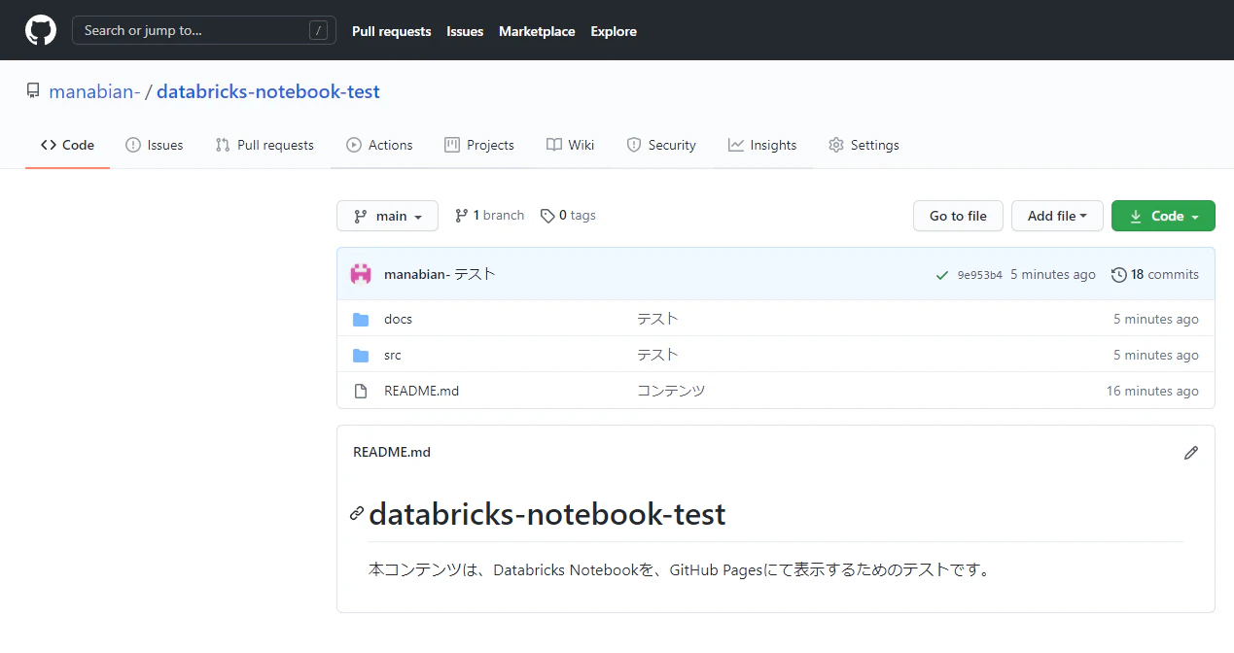1234x653 pixels.
Task: Click the latest commit message テスト
Action: click(476, 275)
